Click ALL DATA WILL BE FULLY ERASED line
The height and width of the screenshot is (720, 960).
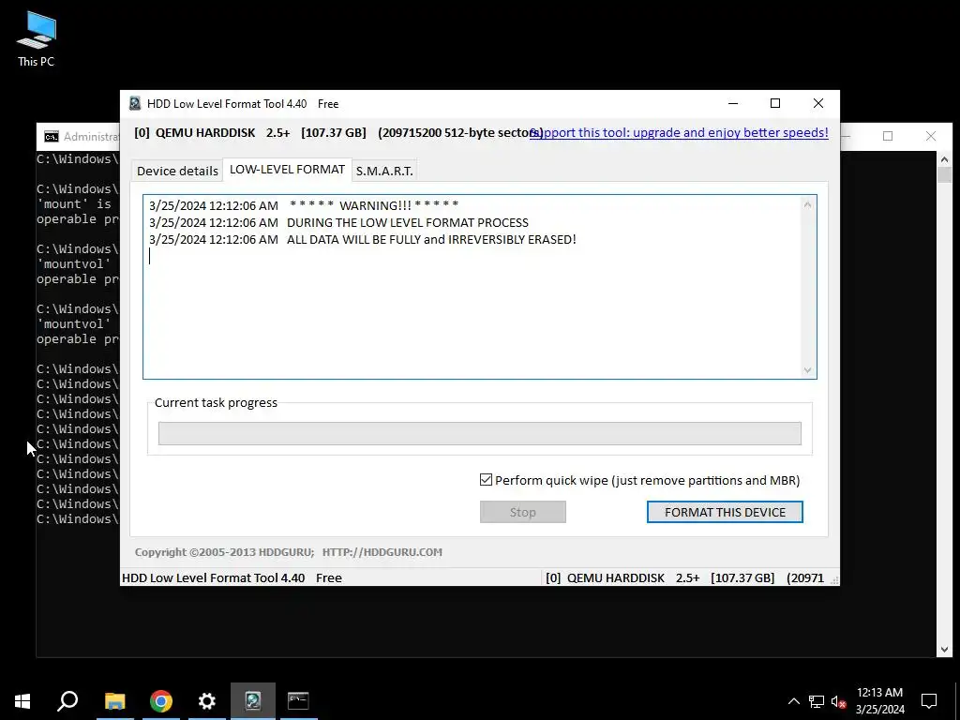363,240
